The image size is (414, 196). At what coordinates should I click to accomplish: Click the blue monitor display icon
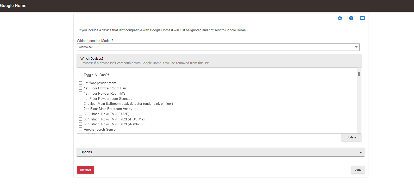point(362,18)
